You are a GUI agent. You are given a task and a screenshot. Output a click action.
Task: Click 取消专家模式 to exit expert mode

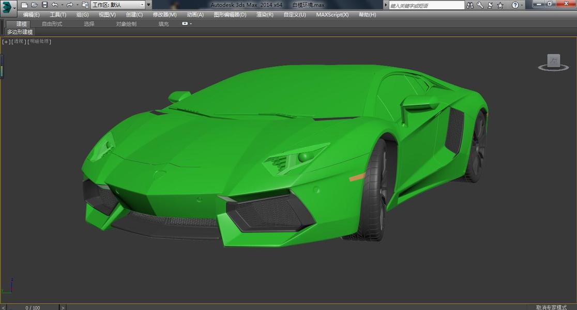click(551, 307)
